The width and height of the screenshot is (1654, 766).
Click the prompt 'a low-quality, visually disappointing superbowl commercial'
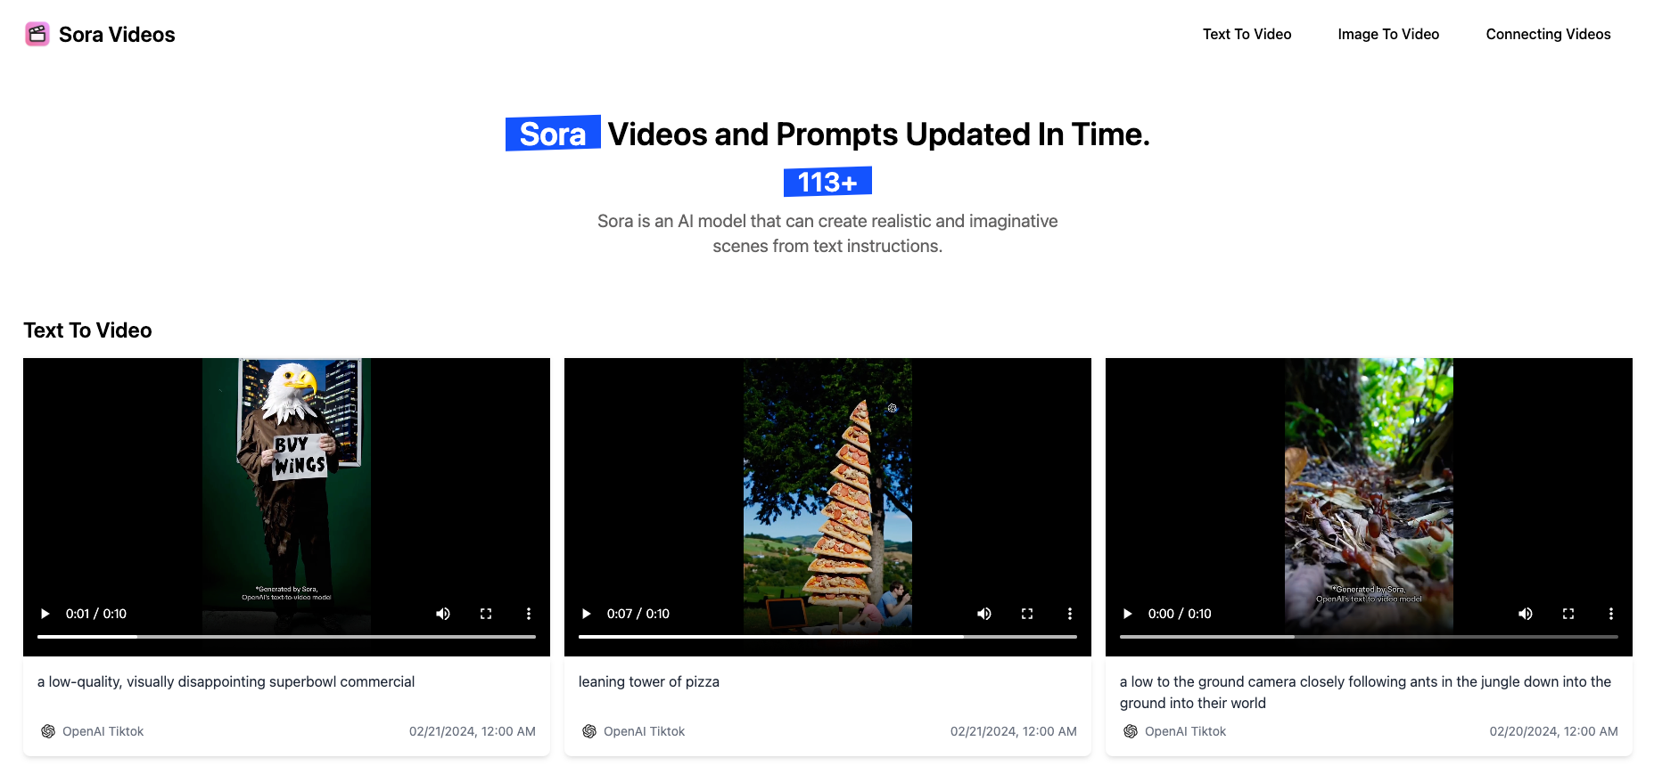click(226, 681)
